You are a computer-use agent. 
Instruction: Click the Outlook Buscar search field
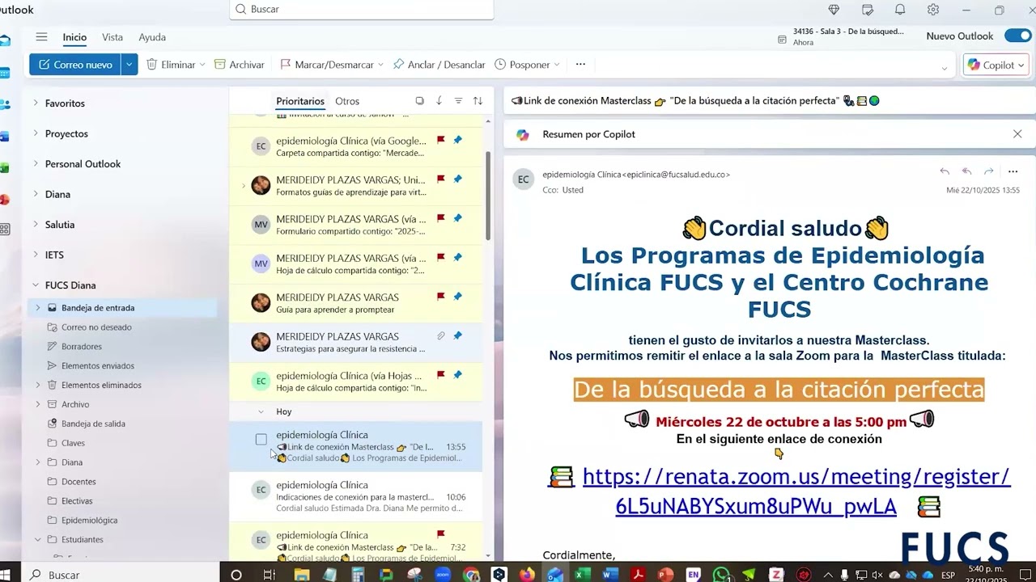(x=362, y=9)
